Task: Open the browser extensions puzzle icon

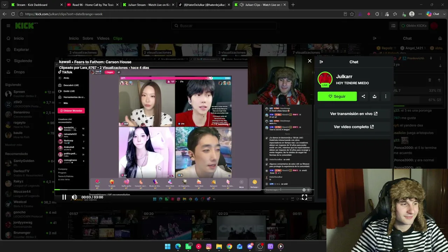Action: tap(377, 14)
